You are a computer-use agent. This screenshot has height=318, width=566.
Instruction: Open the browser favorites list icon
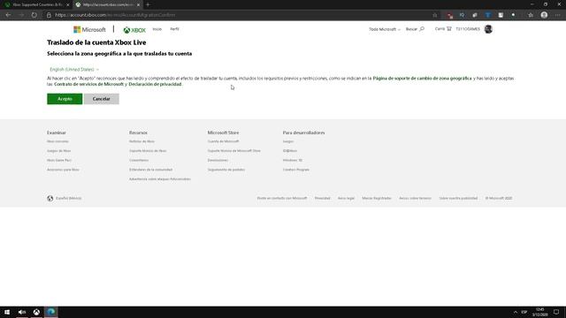coord(531,15)
